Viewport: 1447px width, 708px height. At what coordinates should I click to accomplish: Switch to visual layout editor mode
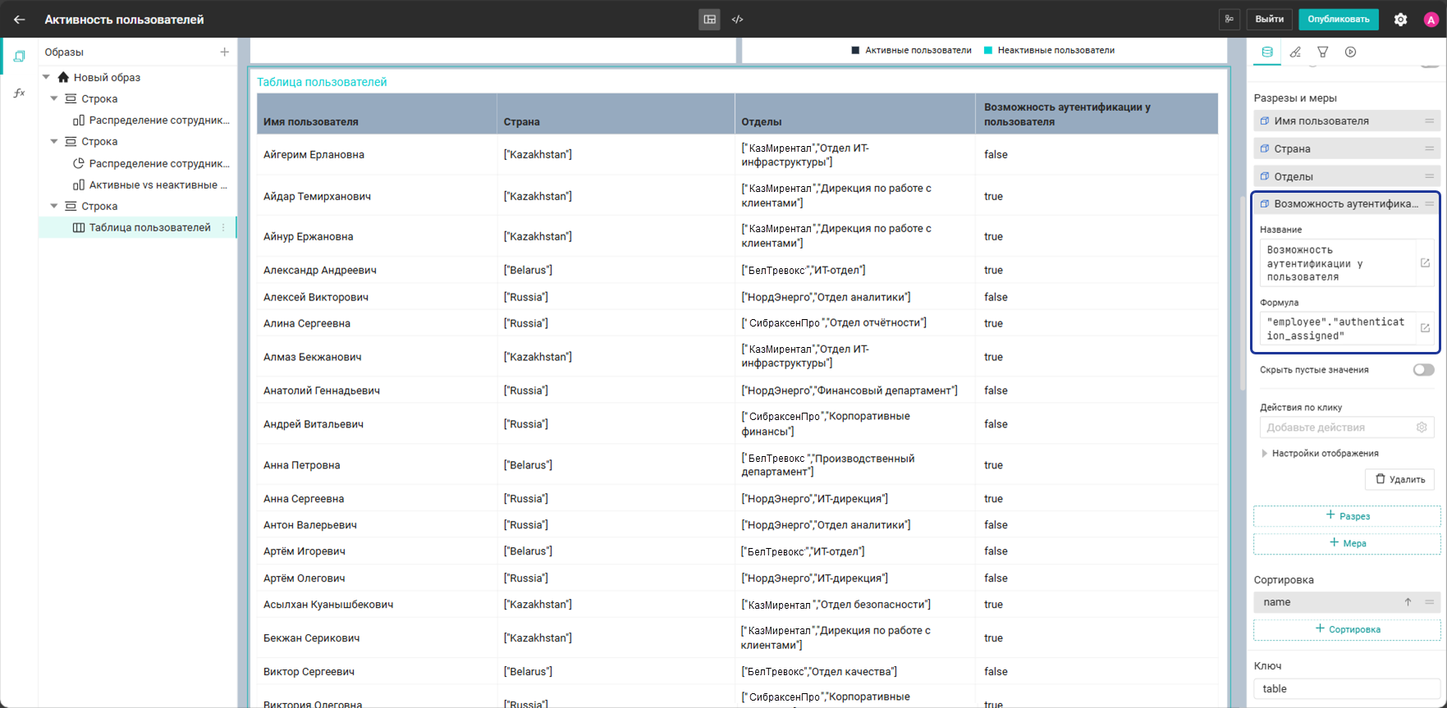coord(710,19)
